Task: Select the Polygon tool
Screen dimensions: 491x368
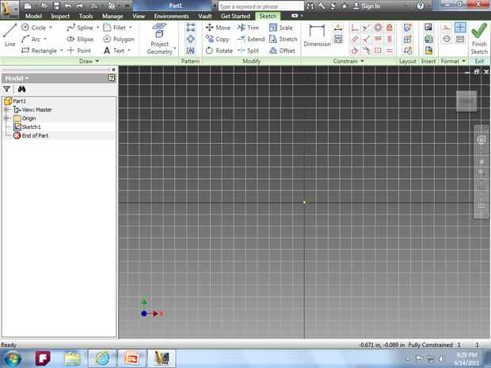Action: coord(119,39)
